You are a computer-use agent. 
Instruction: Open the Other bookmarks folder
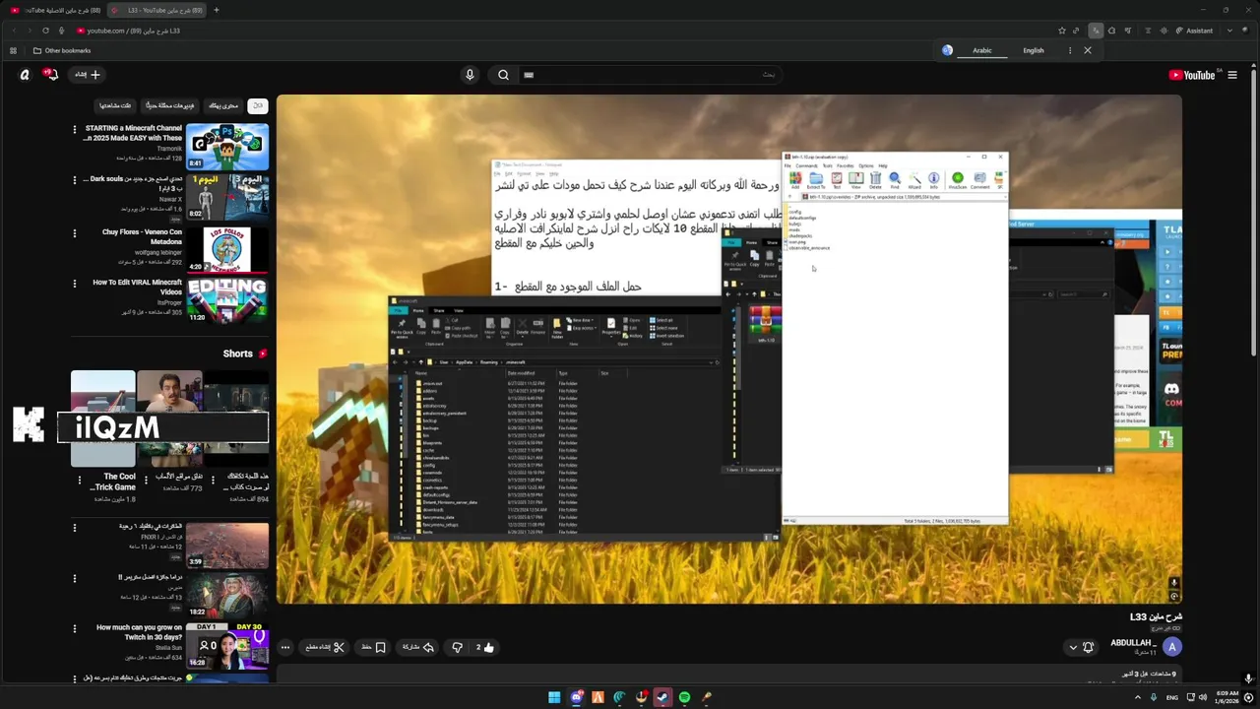[62, 50]
